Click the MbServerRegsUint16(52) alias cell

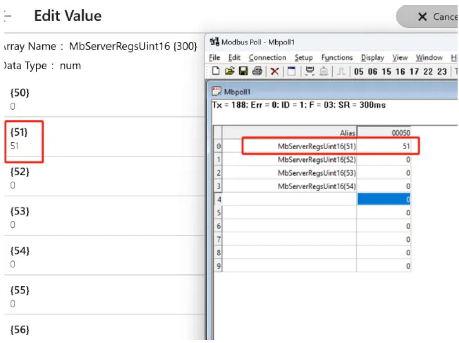point(317,160)
